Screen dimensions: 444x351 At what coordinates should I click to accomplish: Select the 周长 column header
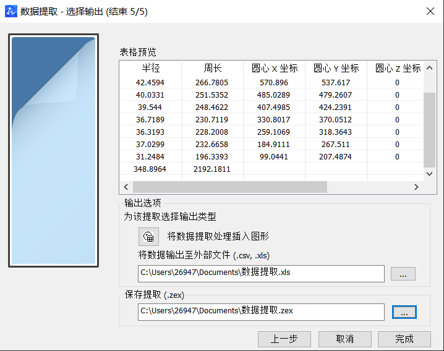tap(212, 69)
